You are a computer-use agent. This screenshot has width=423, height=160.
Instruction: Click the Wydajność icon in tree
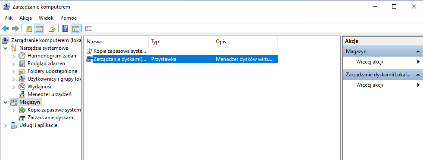tap(22, 87)
